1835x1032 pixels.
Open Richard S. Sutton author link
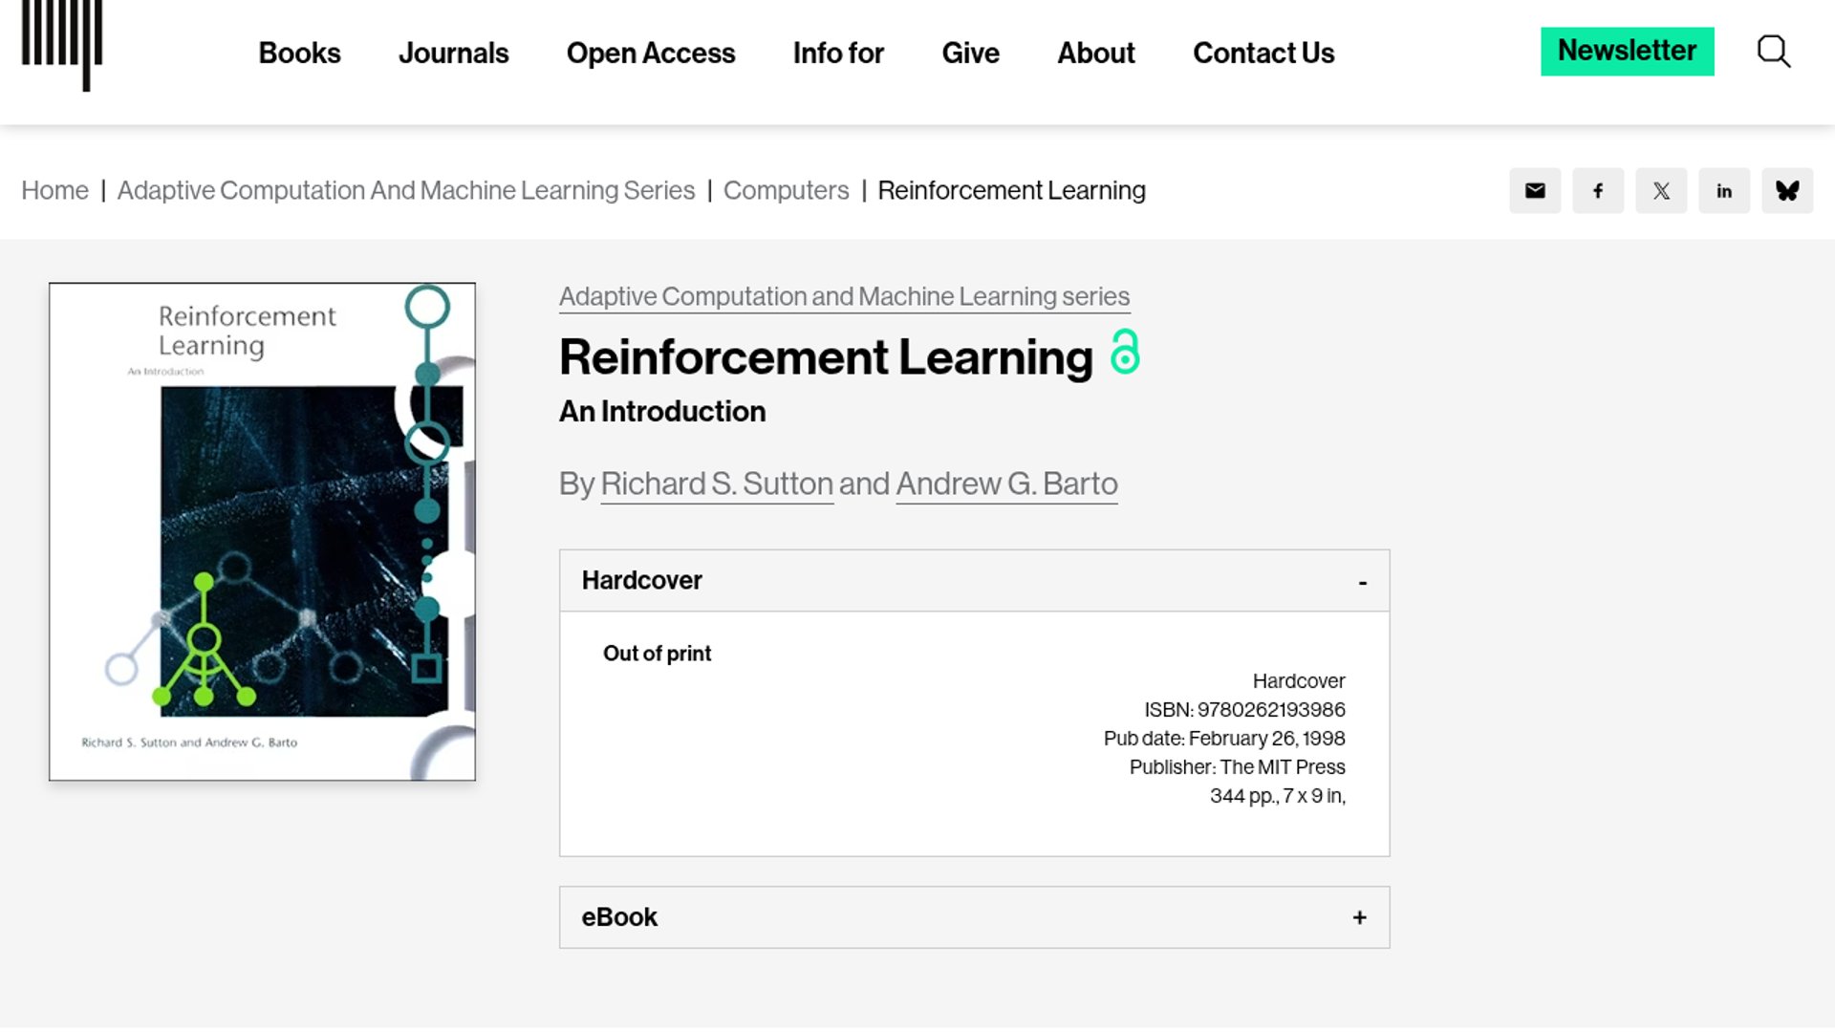717,484
